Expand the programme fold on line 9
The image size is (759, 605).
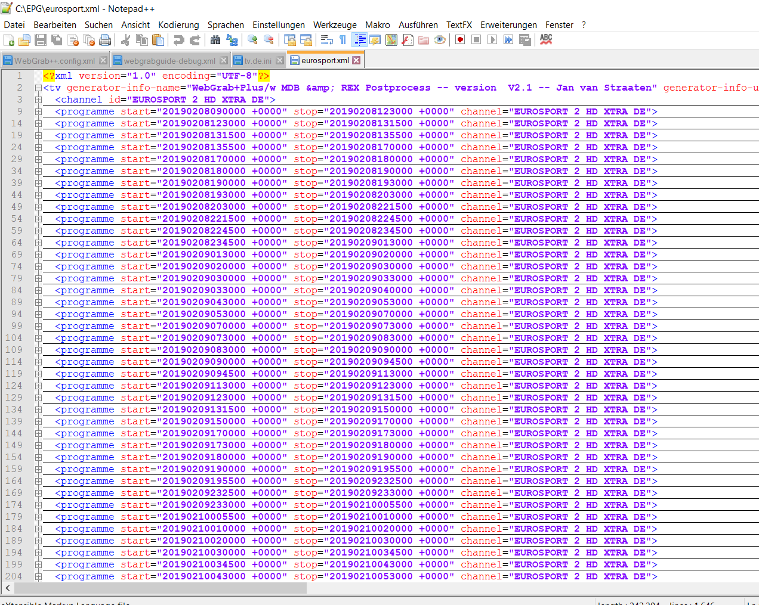click(x=38, y=111)
